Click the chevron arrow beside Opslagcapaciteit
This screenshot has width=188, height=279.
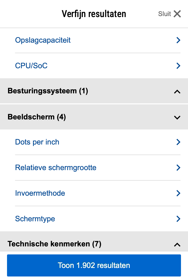pyautogui.click(x=178, y=40)
